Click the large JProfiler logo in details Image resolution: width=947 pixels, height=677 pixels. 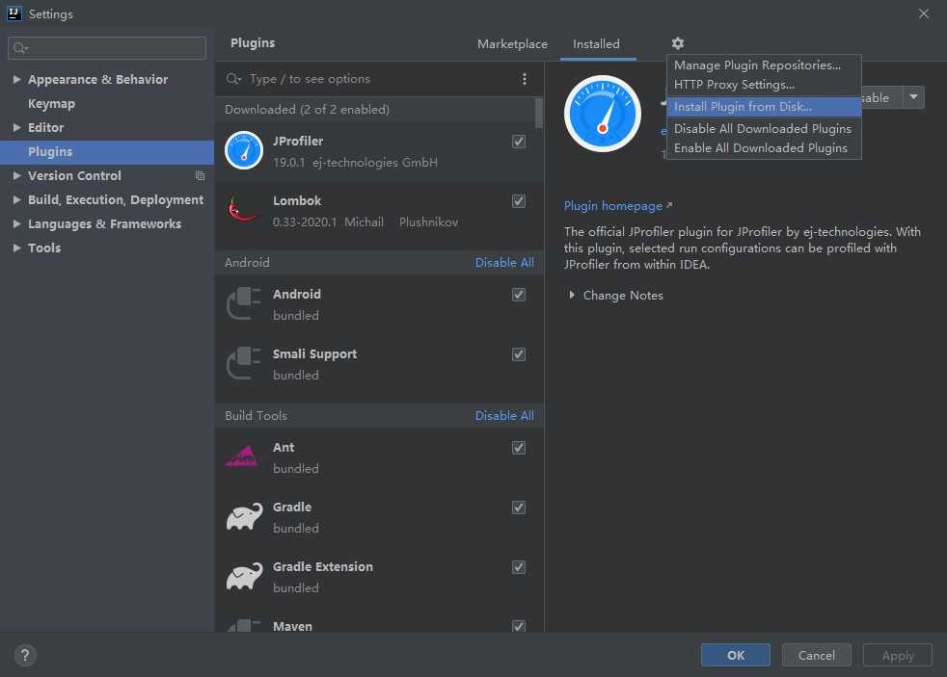coord(602,114)
